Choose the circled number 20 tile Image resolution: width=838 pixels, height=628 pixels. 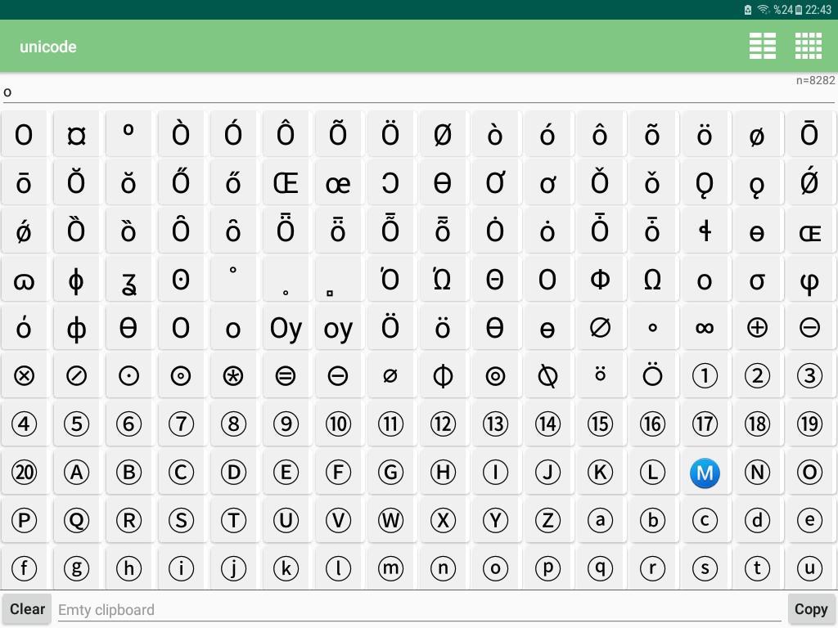24,473
